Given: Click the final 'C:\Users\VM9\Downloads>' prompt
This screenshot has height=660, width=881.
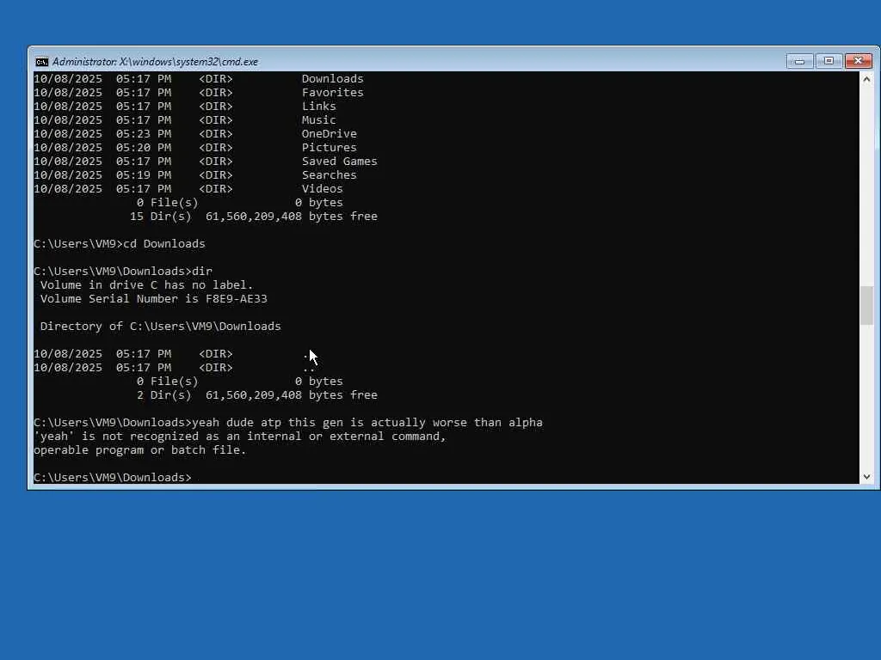Looking at the screenshot, I should click(113, 477).
